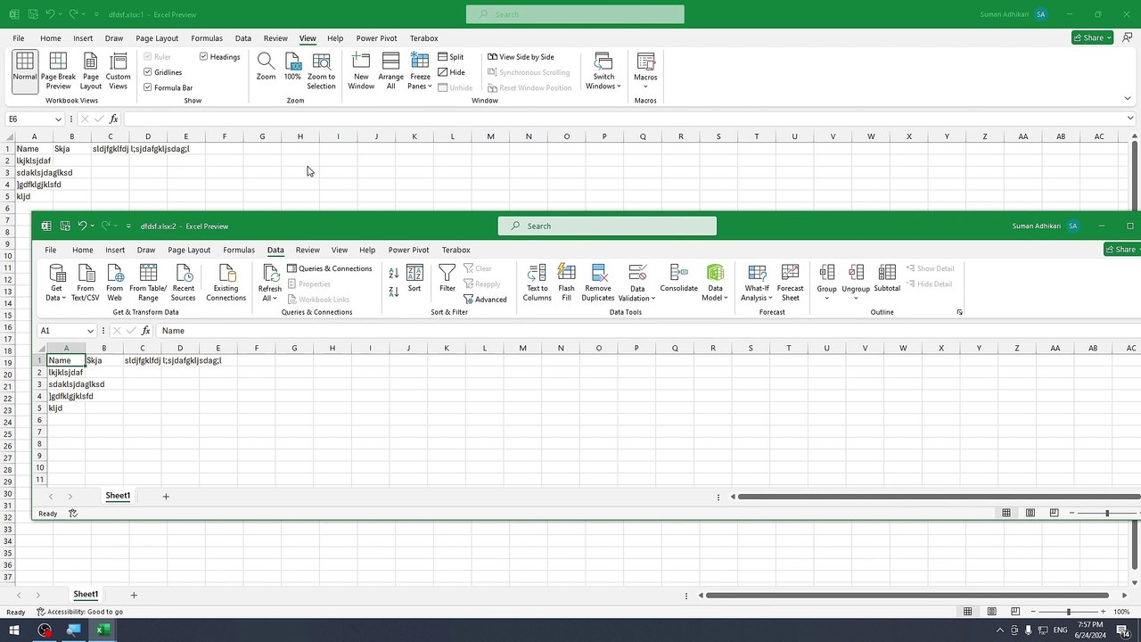Click Split in the Window group

coord(451,57)
